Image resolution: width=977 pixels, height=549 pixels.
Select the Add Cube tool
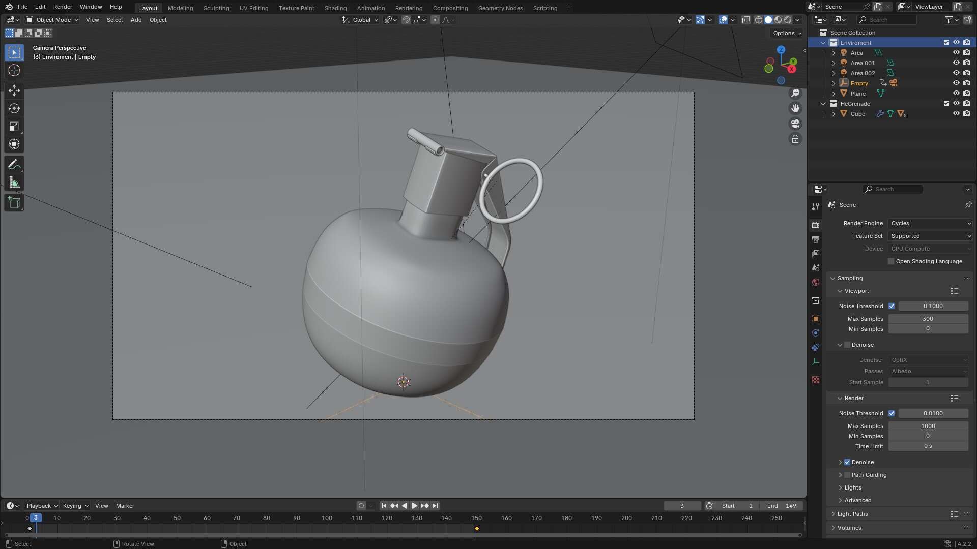pyautogui.click(x=14, y=203)
